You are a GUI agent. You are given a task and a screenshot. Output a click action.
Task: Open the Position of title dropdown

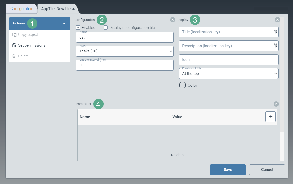228,74
